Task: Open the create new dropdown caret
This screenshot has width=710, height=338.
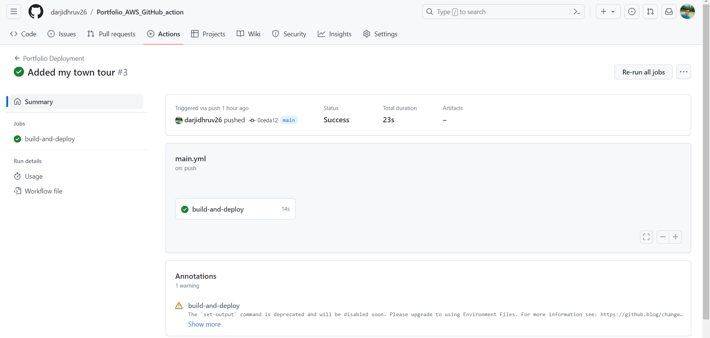Action: [613, 11]
